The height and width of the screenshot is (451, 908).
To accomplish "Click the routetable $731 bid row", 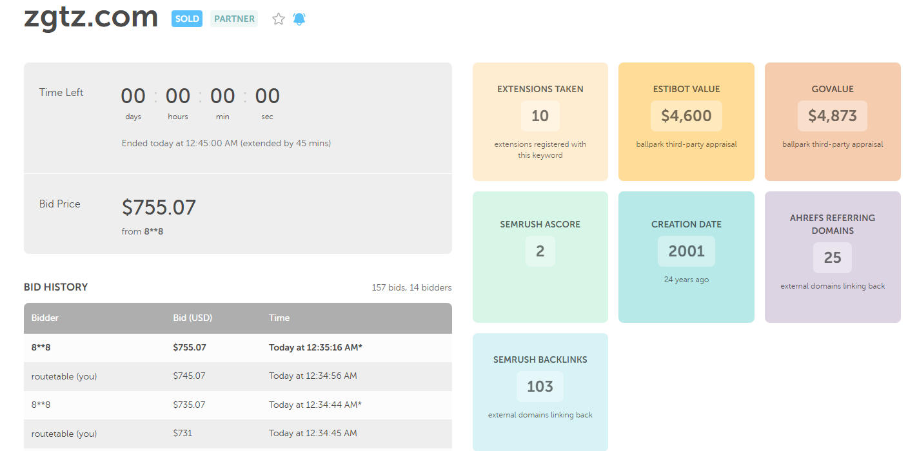I will click(237, 433).
